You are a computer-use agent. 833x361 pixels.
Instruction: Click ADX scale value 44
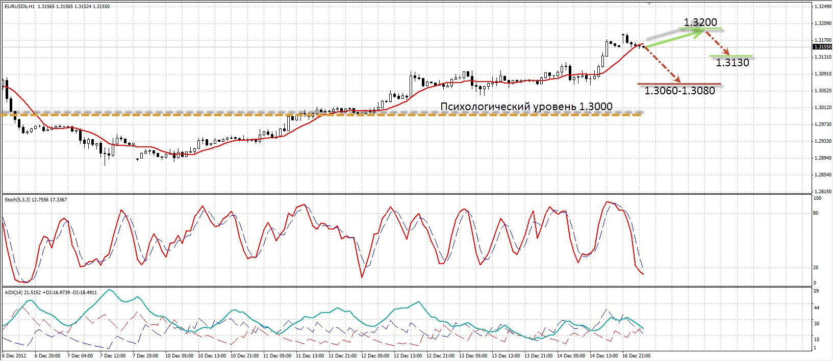point(816,308)
